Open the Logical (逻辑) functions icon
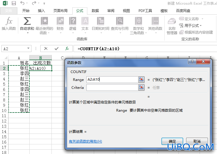 tap(73, 21)
